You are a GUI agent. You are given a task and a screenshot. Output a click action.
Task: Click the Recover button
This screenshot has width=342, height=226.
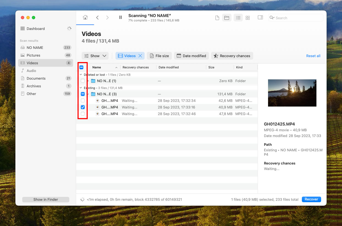tap(311, 199)
